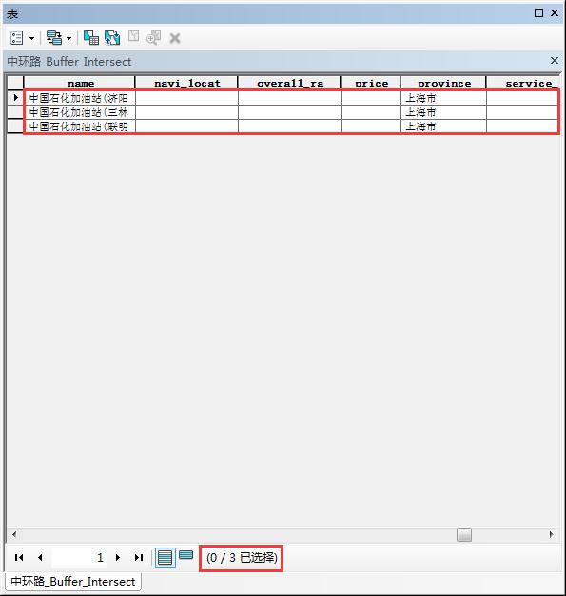
Task: Select the service_ column header
Action: click(523, 83)
